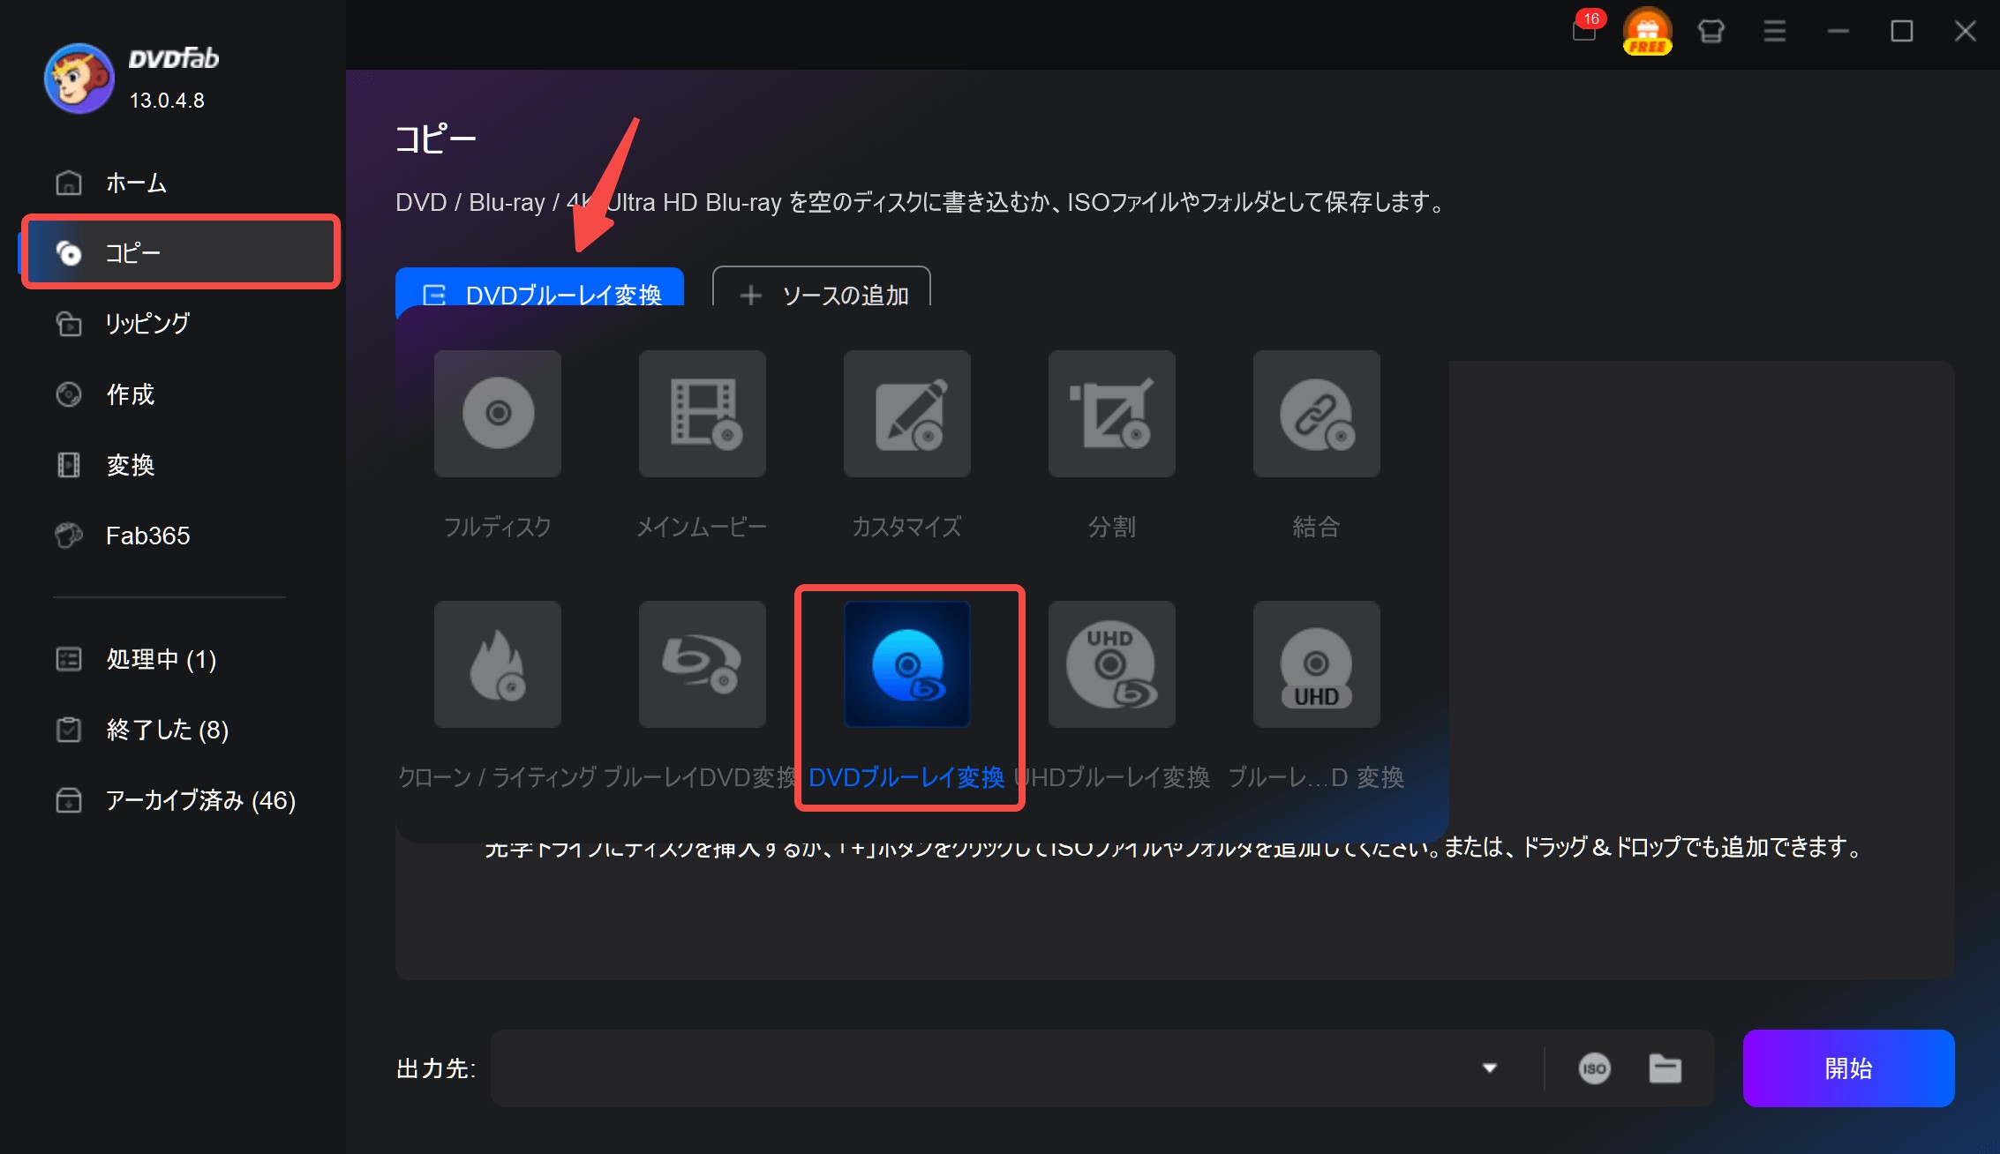This screenshot has width=2000, height=1154.
Task: Select the ブルーレ…D 変換 UHD disc icon
Action: point(1317,664)
